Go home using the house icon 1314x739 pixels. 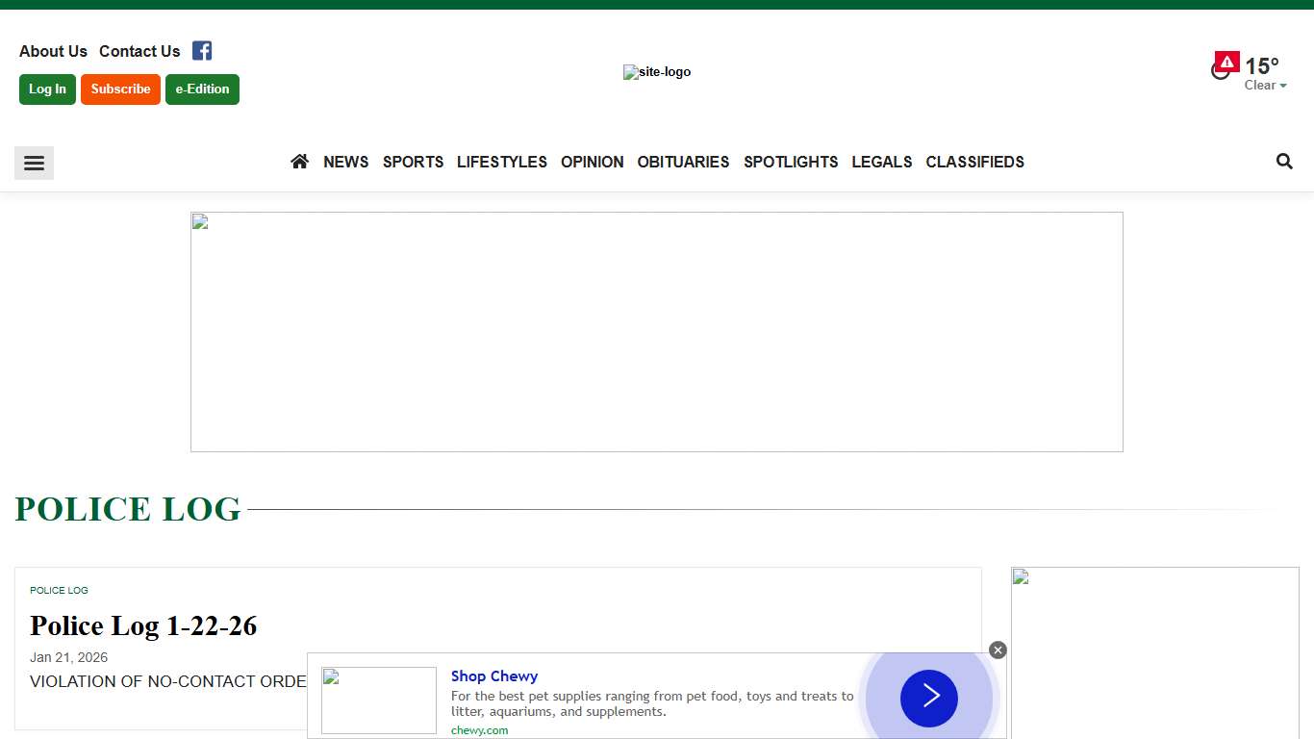click(298, 161)
